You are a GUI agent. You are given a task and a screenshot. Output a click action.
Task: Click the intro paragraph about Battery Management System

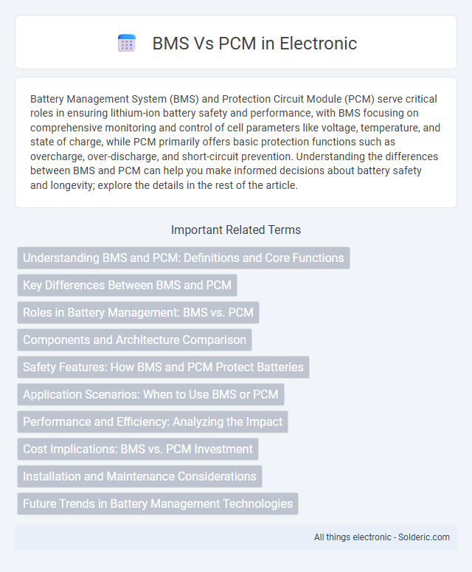[236, 142]
